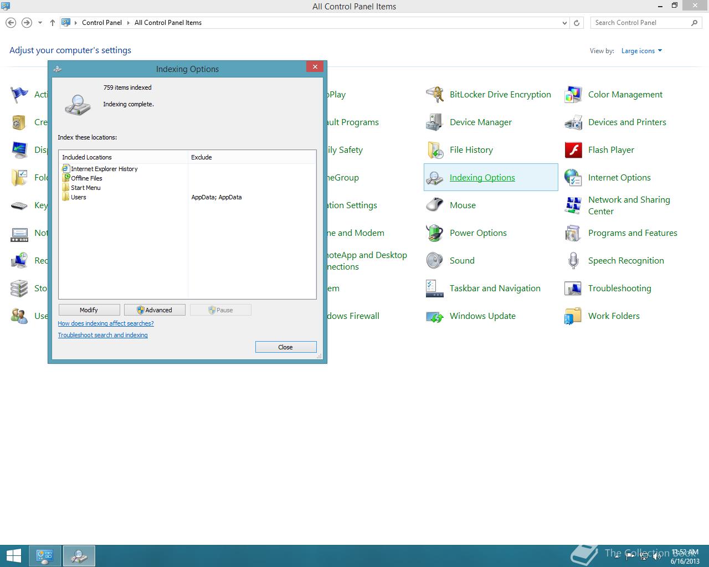Viewport: 709px width, 567px height.
Task: Click 'AppData; AppData' exclude entry
Action: (217, 197)
